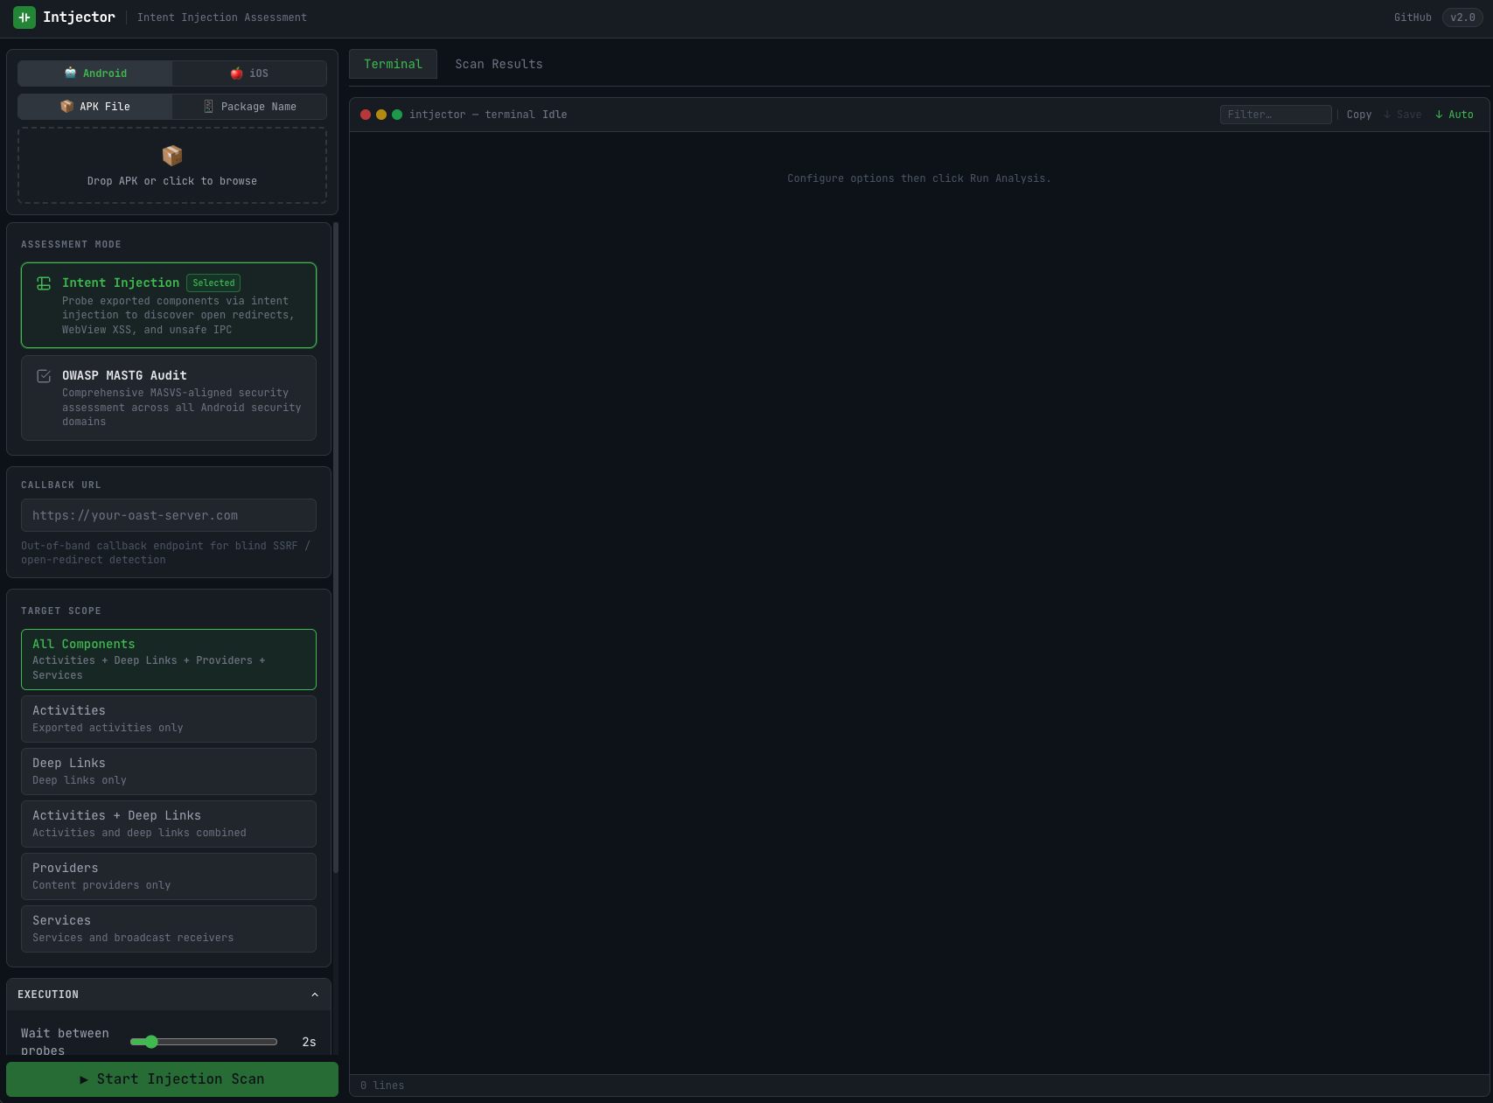Viewport: 1493px width, 1103px height.
Task: Select OWASP MASTG Audit assessment mode
Action: [168, 398]
